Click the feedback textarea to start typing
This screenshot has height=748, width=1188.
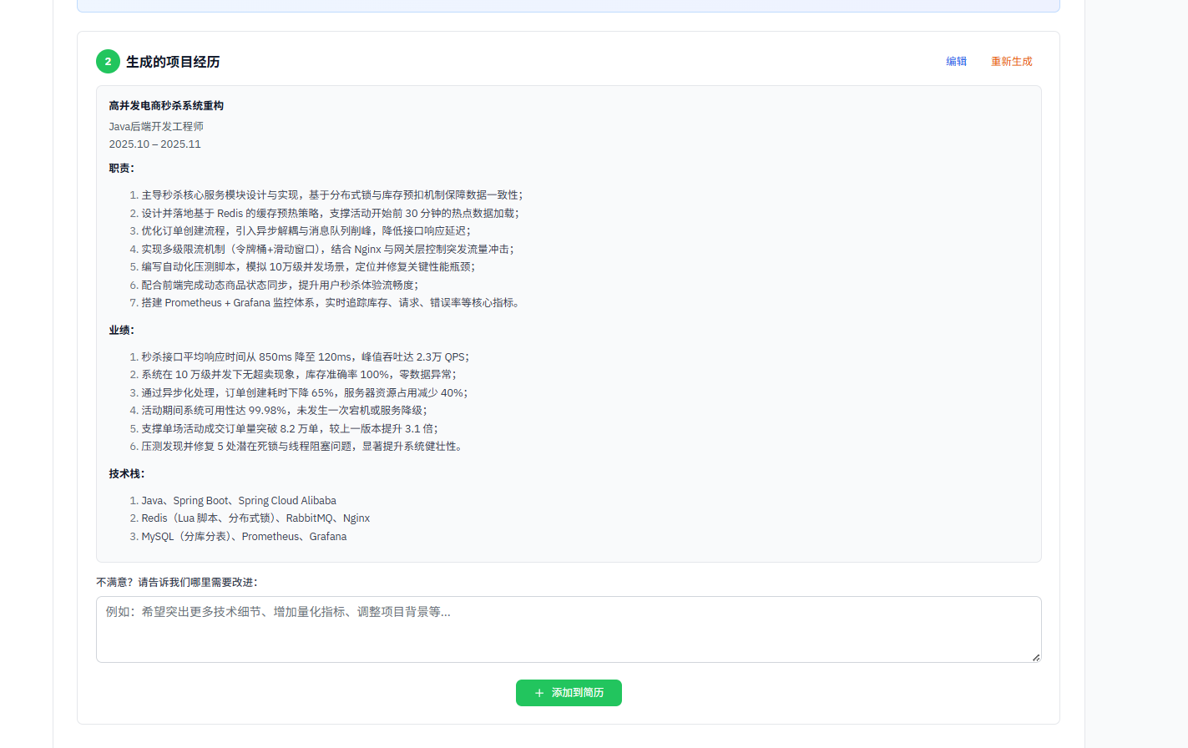569,628
